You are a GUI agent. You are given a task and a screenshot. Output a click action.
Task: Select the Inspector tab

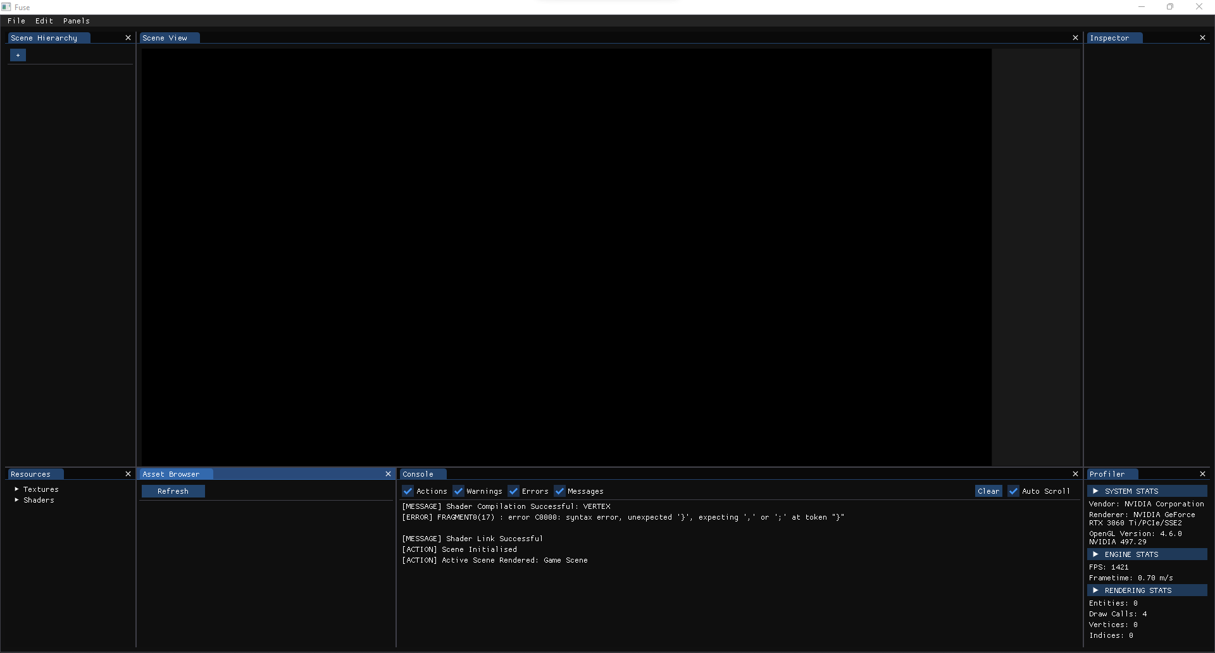tap(1114, 38)
